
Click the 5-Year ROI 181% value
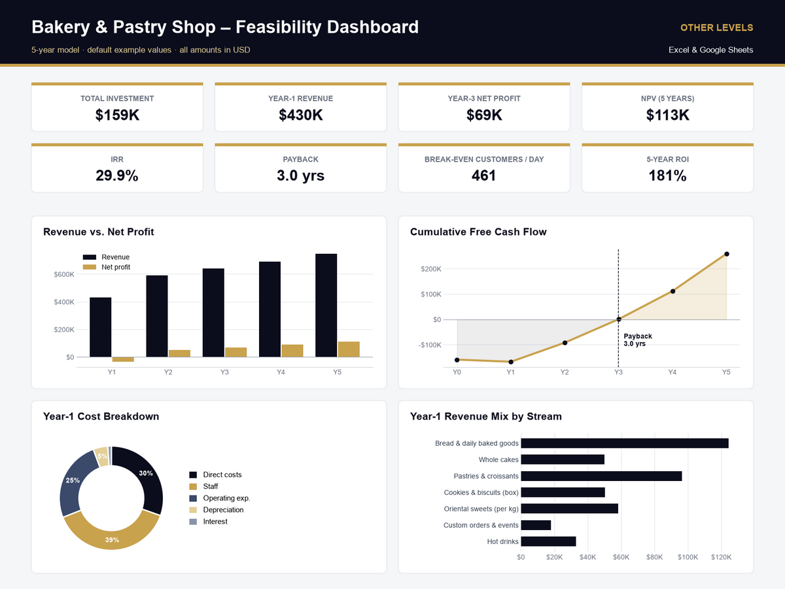pos(667,175)
